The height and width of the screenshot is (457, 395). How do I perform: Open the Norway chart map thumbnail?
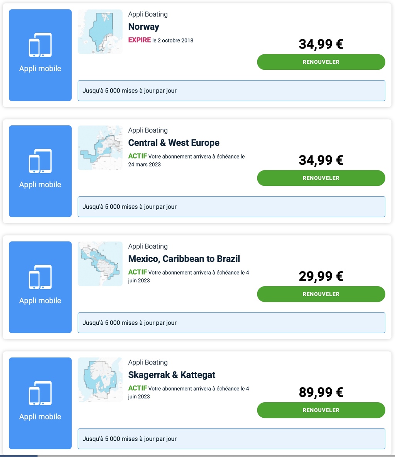tap(100, 32)
